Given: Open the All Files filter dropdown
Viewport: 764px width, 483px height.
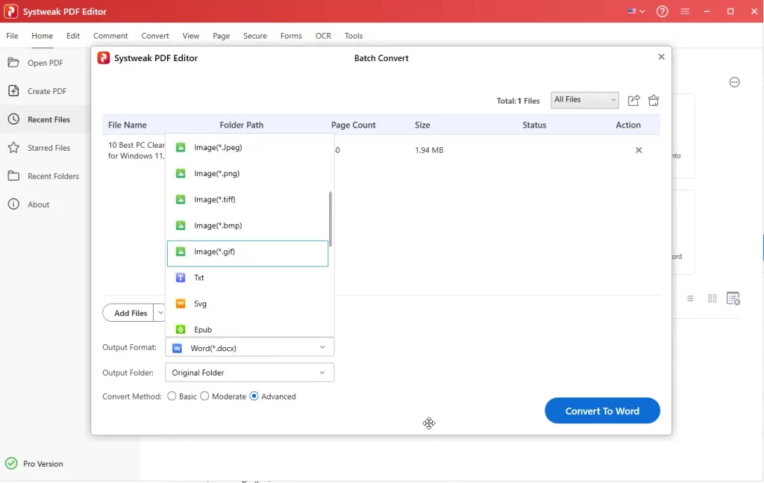Looking at the screenshot, I should coord(585,100).
